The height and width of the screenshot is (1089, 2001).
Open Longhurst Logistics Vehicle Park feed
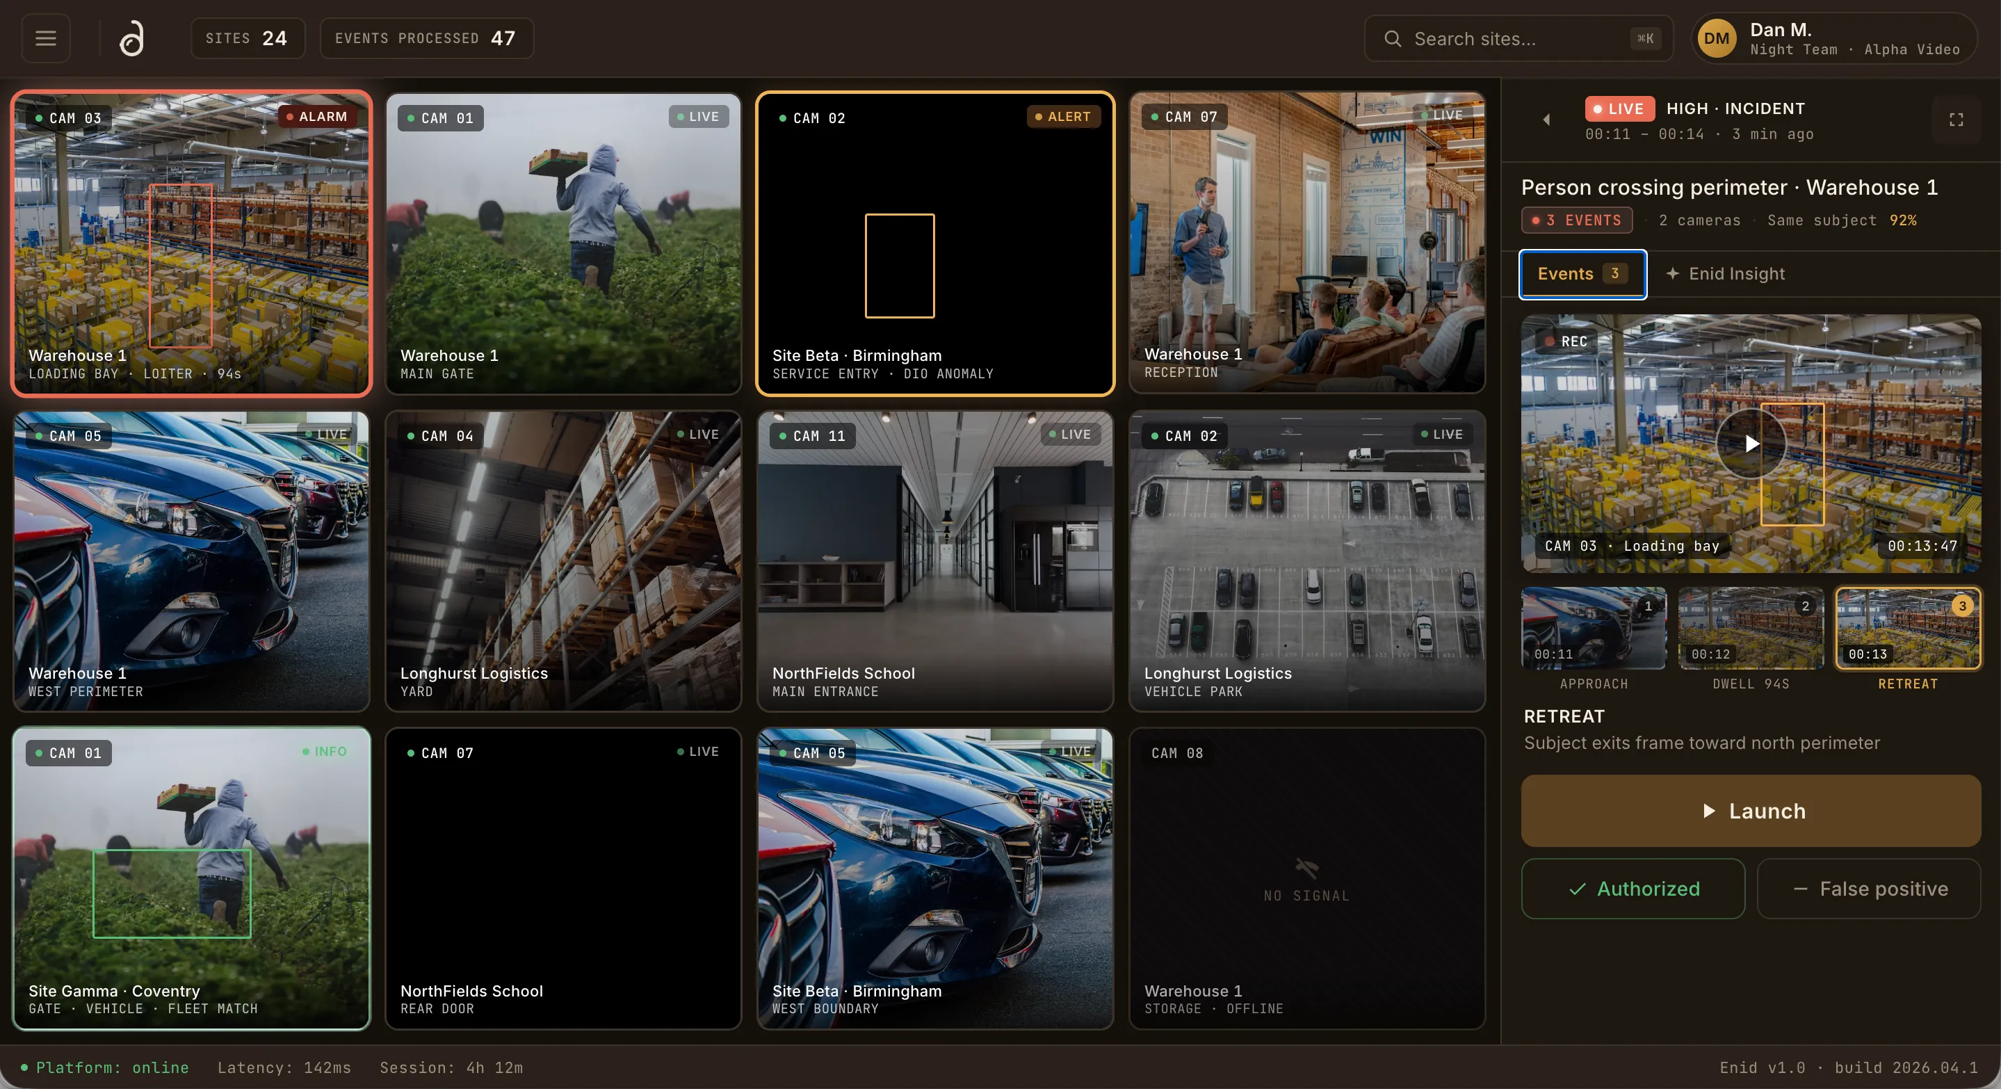pos(1306,562)
